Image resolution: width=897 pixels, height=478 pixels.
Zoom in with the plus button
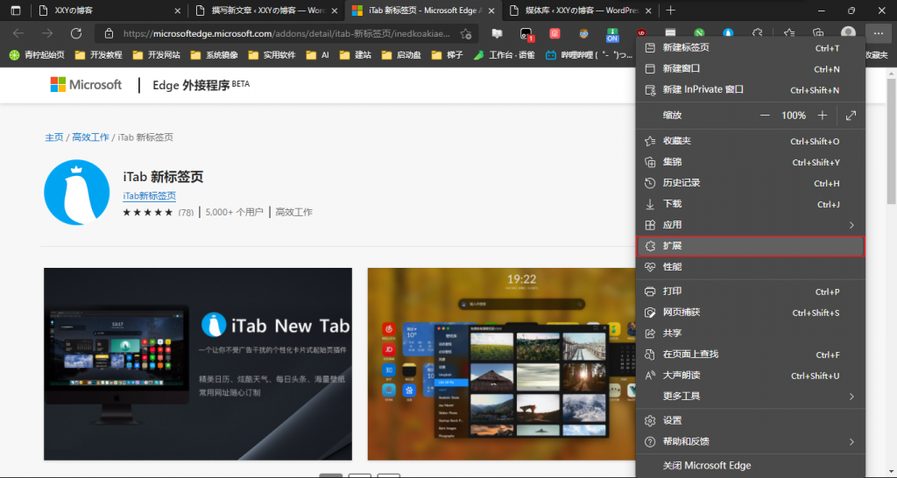pyautogui.click(x=822, y=116)
